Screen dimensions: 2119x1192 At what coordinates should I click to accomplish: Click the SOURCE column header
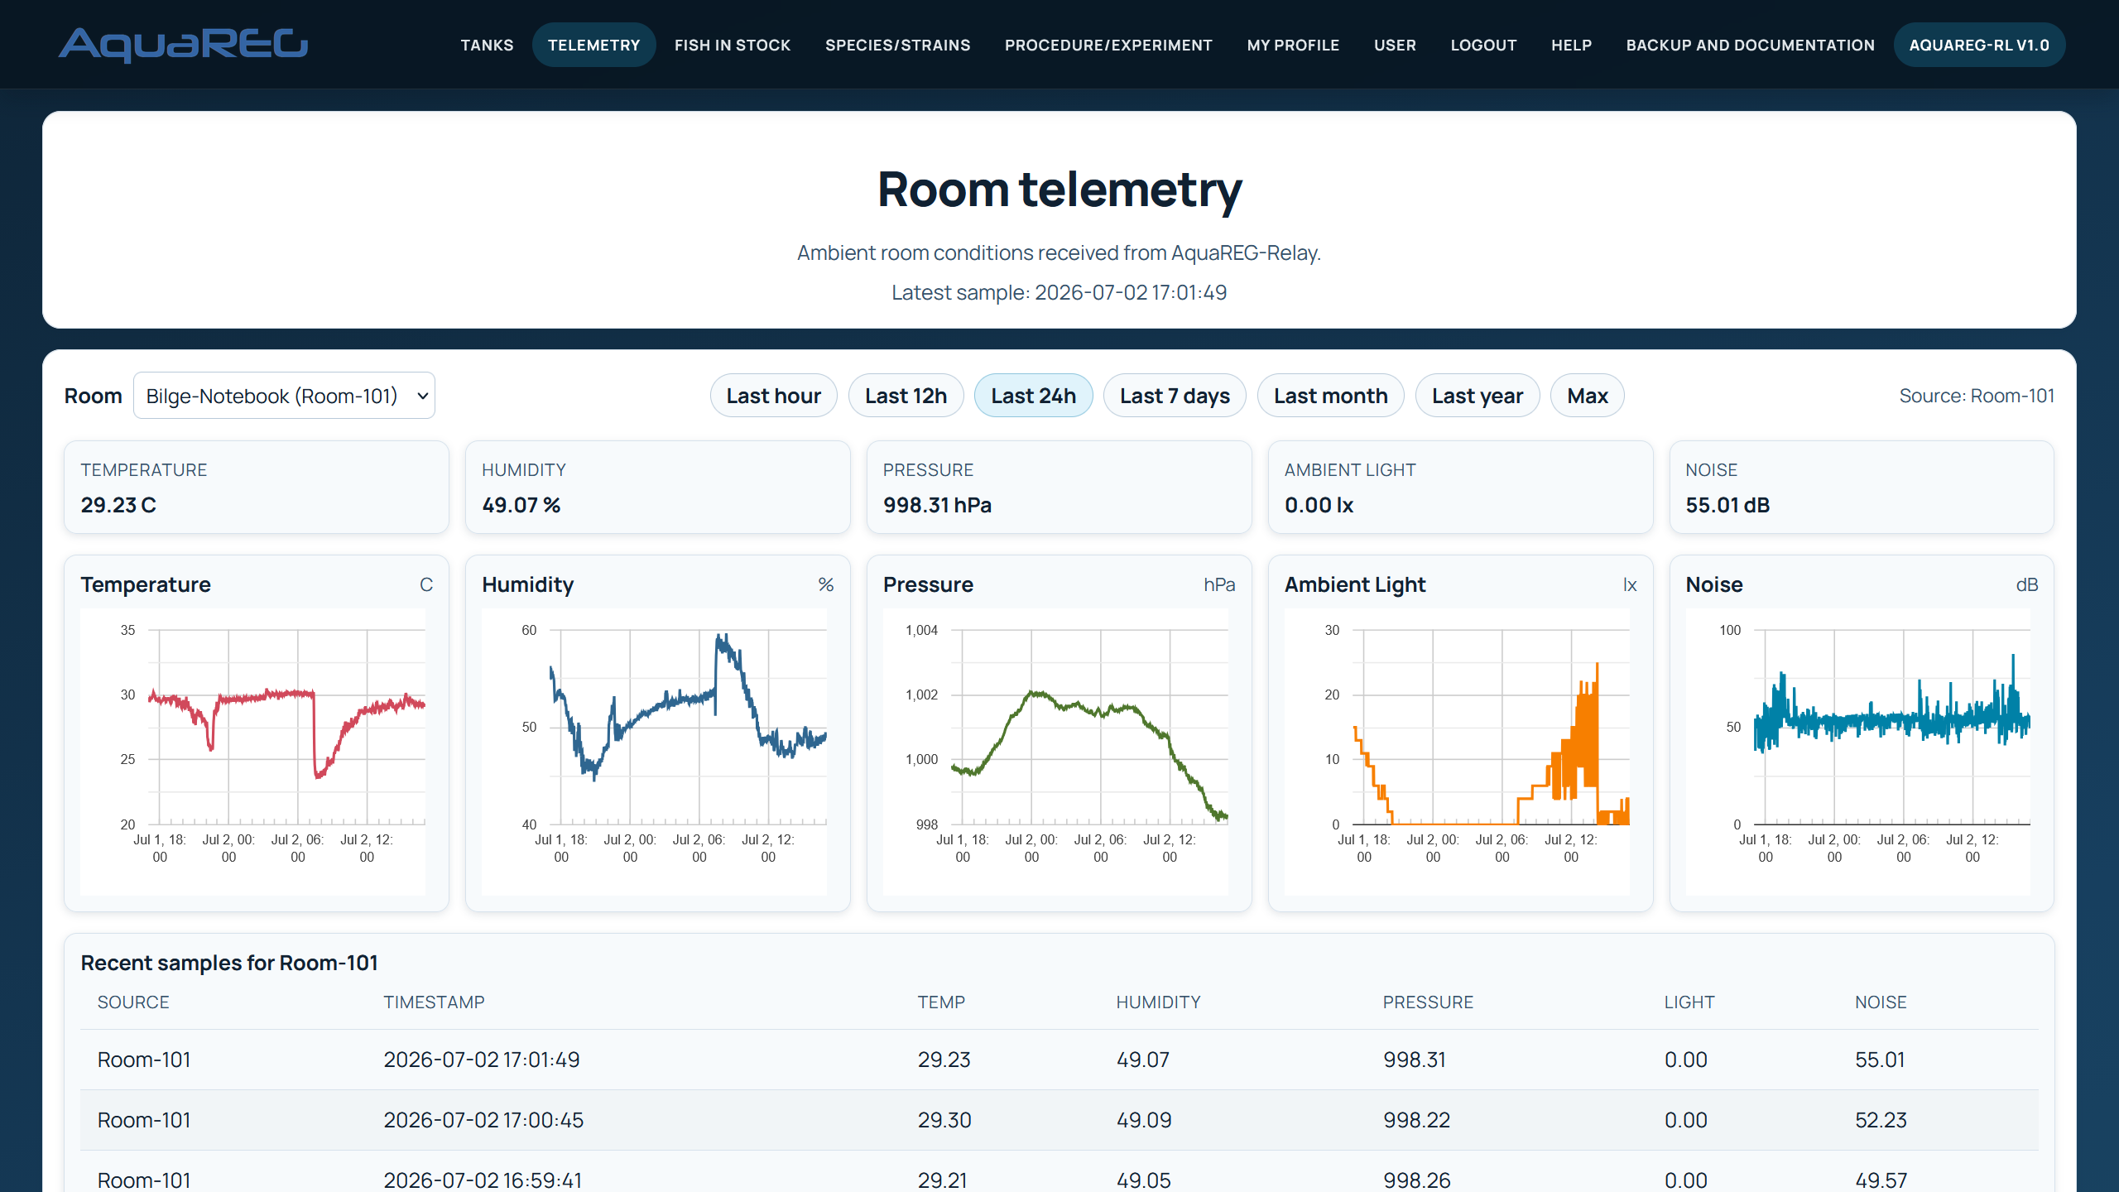point(133,1002)
